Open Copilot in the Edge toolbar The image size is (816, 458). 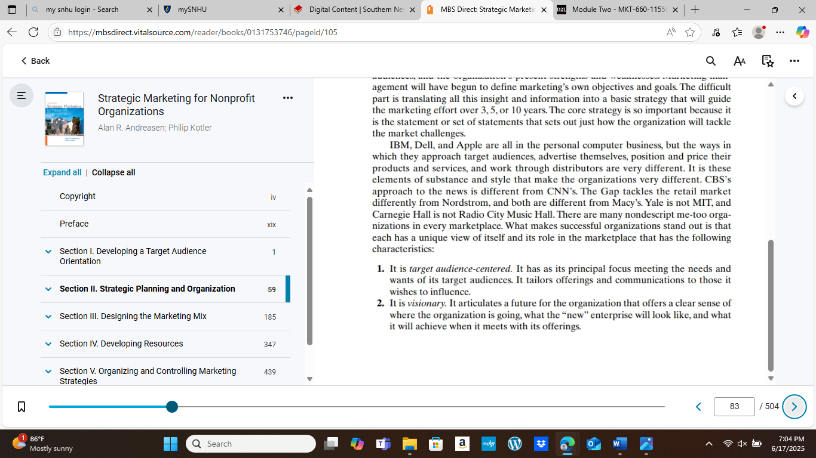pyautogui.click(x=802, y=32)
